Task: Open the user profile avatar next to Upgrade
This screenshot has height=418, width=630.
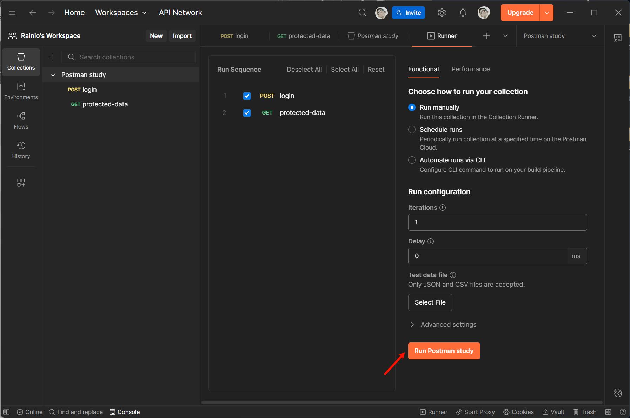Action: tap(484, 13)
